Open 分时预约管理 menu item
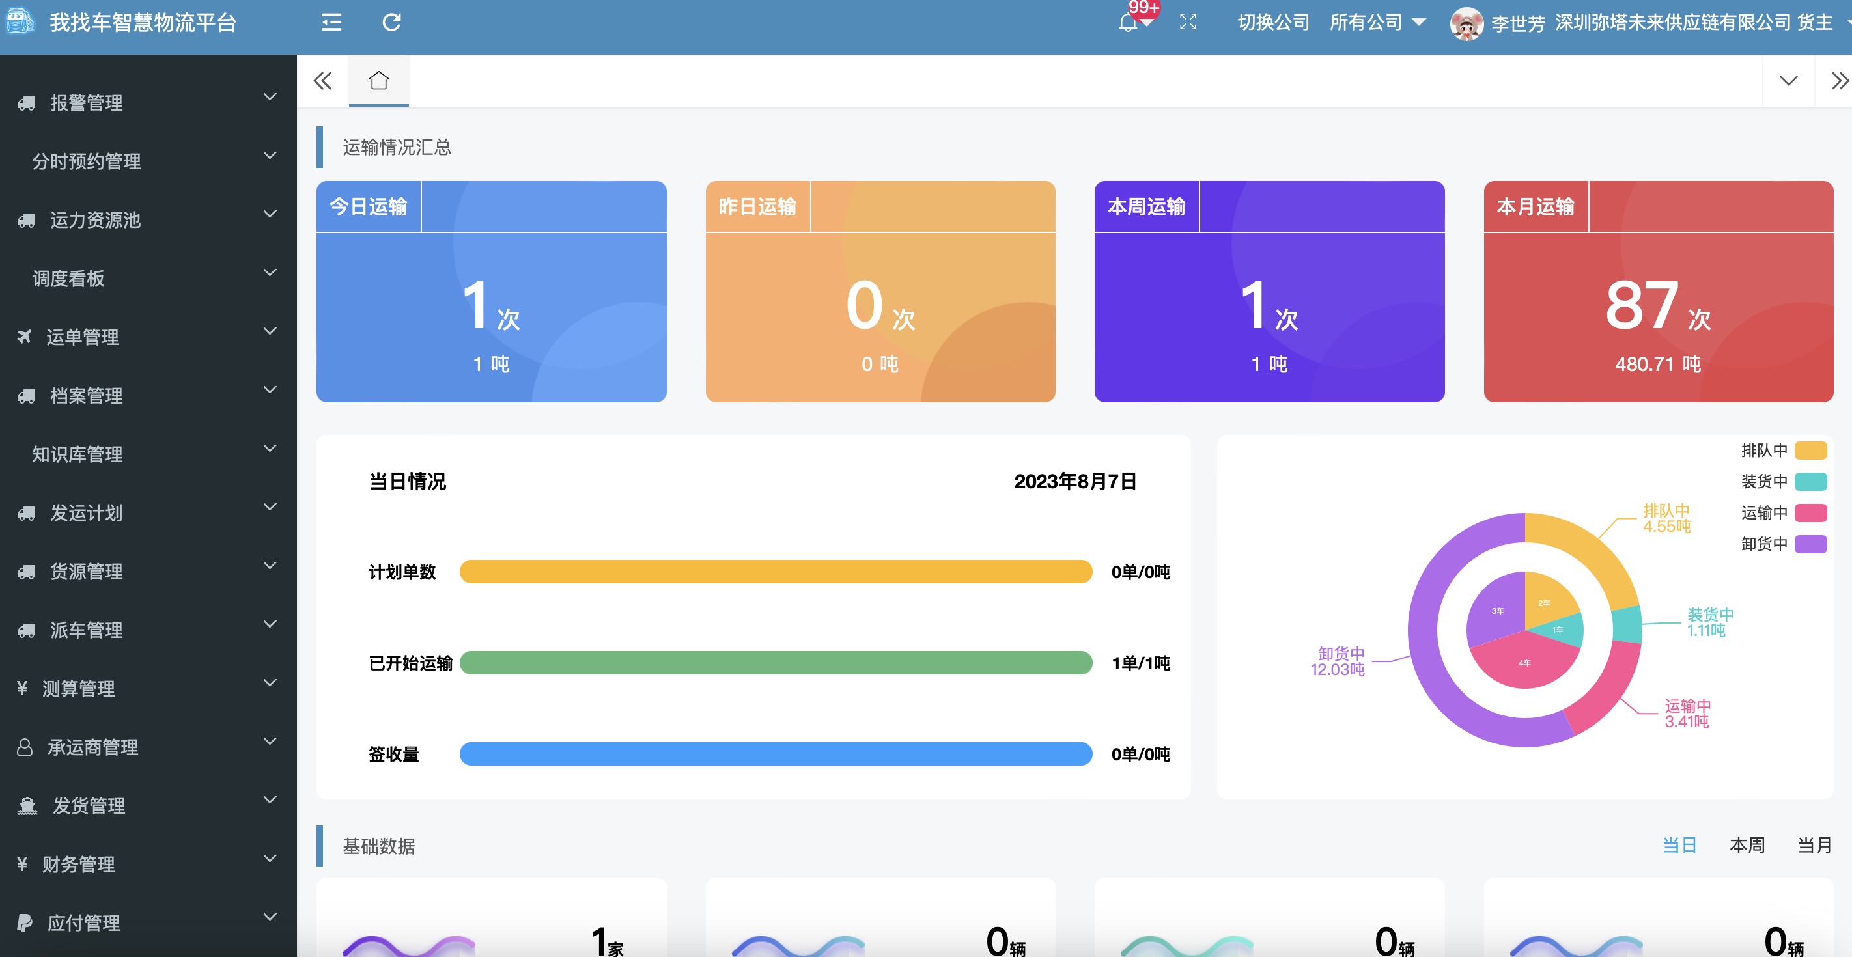Screen dimensions: 1852x957 pyautogui.click(x=148, y=161)
